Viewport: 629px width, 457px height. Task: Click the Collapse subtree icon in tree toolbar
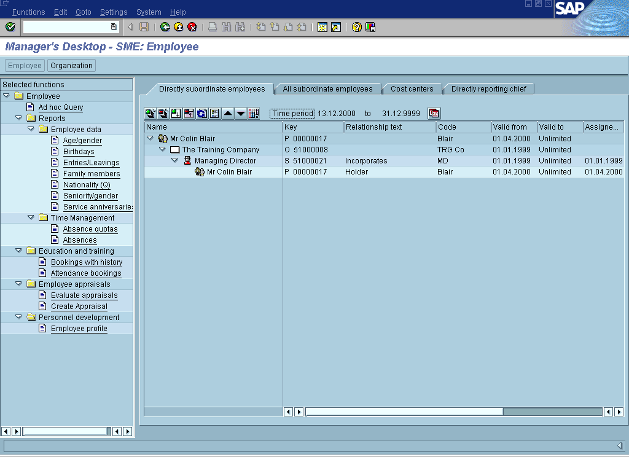(163, 114)
